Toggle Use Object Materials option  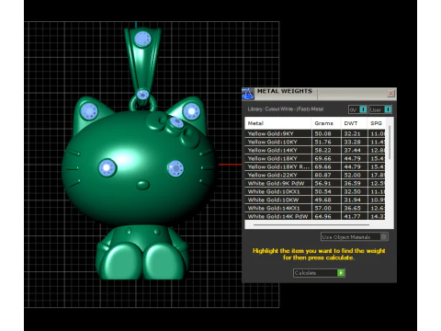coord(355,236)
